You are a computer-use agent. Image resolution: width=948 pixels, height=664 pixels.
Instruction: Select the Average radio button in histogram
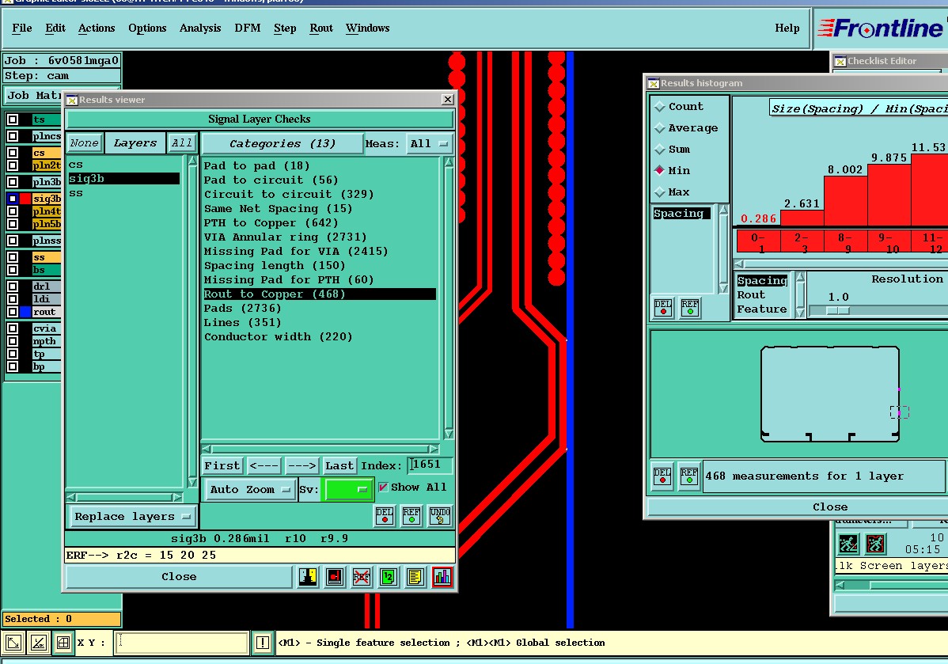click(x=659, y=128)
